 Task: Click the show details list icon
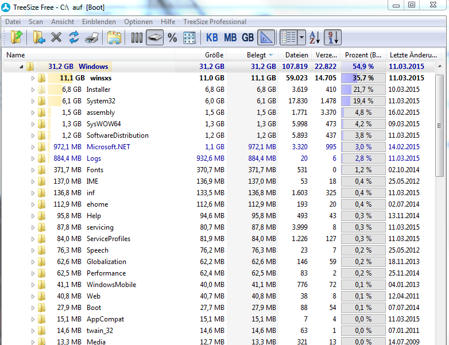click(x=289, y=37)
